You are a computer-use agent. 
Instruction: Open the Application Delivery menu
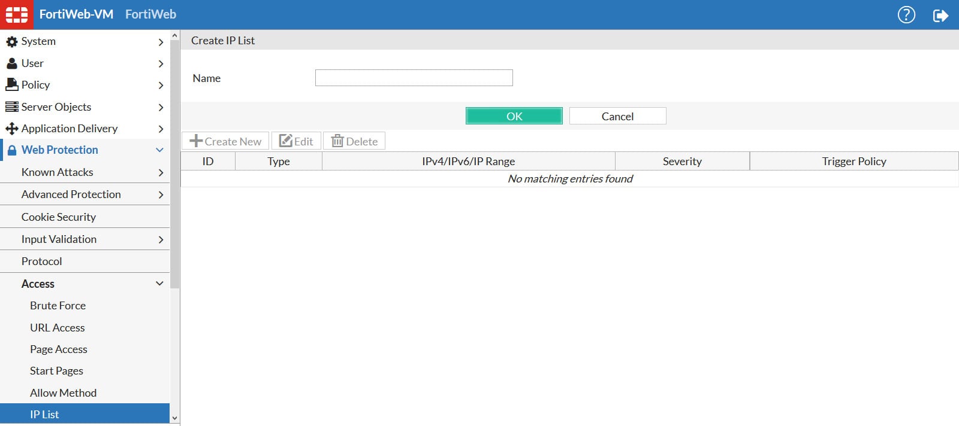pyautogui.click(x=85, y=129)
